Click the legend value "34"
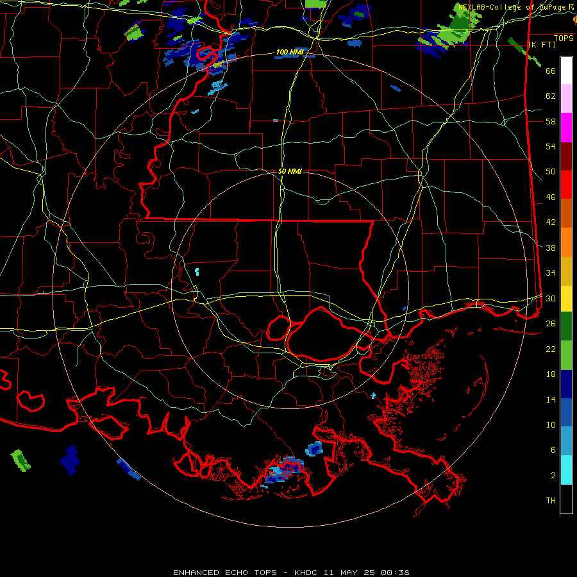 pos(551,273)
